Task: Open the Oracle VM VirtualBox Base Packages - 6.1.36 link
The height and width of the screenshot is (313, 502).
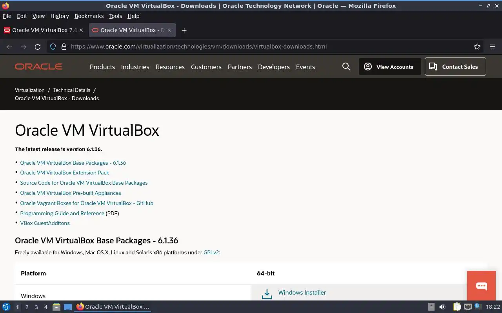Action: (73, 163)
